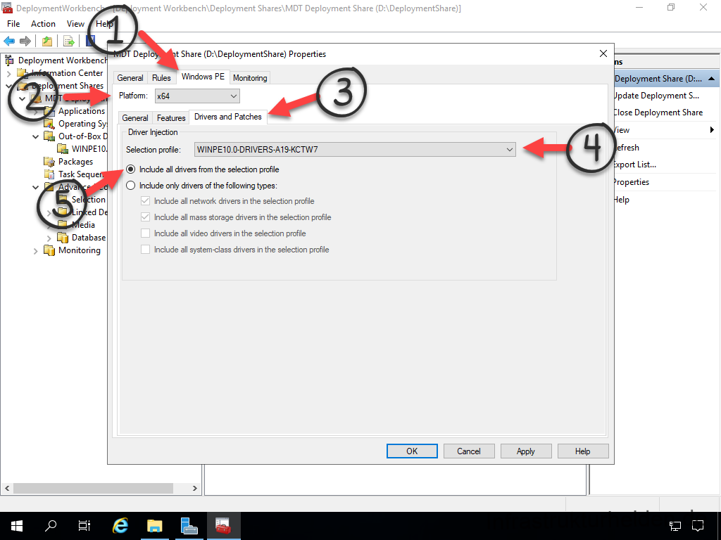Select the Monitoring node icon in tree
Viewport: 721px width, 540px height.
point(49,250)
